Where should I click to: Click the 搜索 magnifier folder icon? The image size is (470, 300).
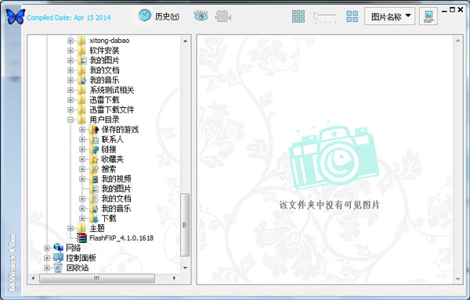pos(94,169)
